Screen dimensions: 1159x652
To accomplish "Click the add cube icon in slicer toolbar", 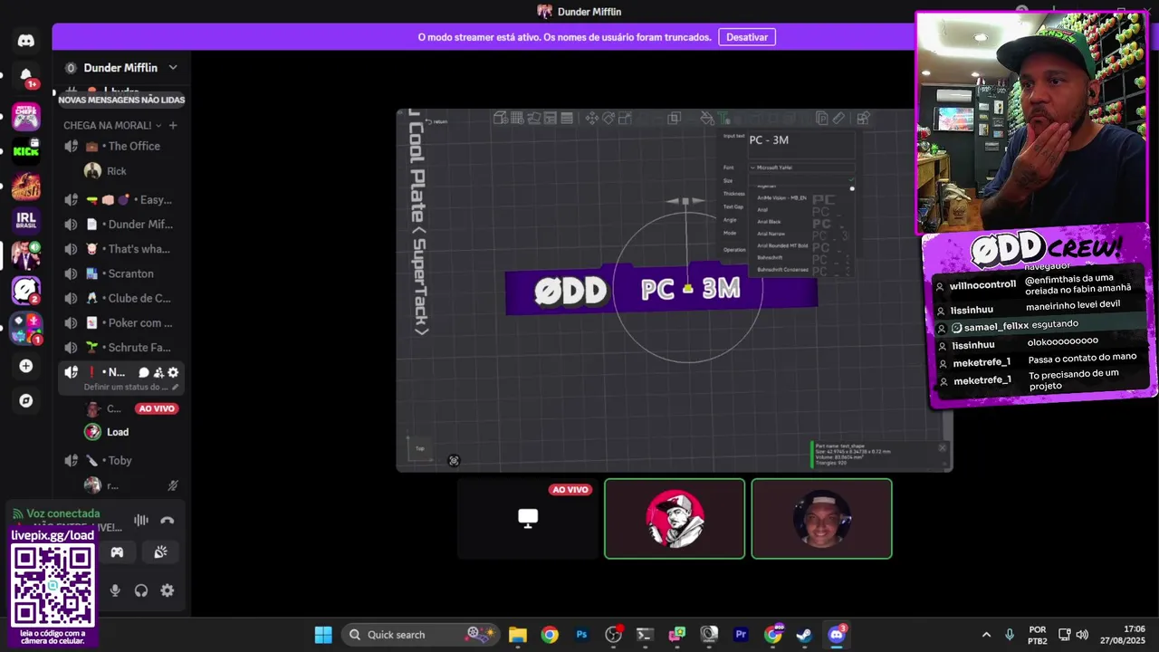I will 500,118.
